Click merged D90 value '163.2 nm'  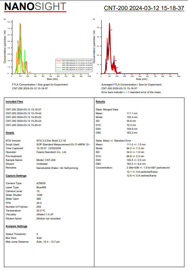(132, 133)
